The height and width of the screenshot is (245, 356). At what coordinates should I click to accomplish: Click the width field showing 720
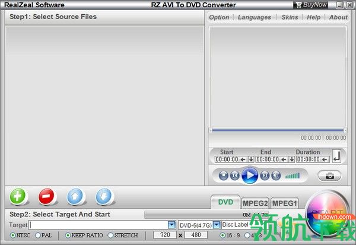pyautogui.click(x=165, y=235)
